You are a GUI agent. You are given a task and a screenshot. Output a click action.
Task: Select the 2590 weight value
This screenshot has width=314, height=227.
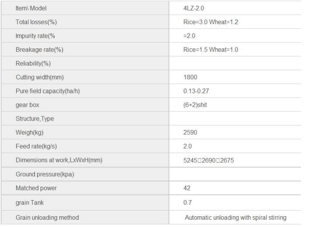coord(190,133)
